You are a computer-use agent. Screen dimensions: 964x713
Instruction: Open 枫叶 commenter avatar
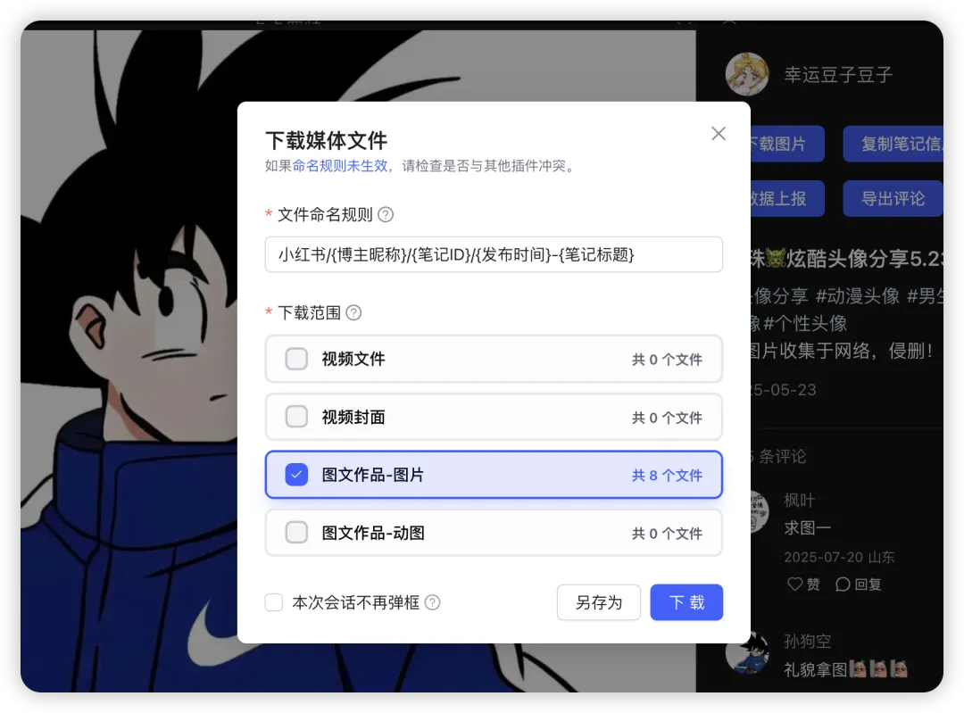(x=757, y=511)
